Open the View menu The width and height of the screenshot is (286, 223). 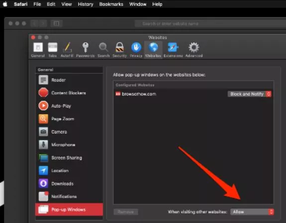click(67, 4)
